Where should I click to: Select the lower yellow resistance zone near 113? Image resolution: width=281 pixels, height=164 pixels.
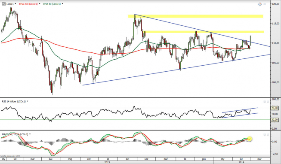(204, 32)
